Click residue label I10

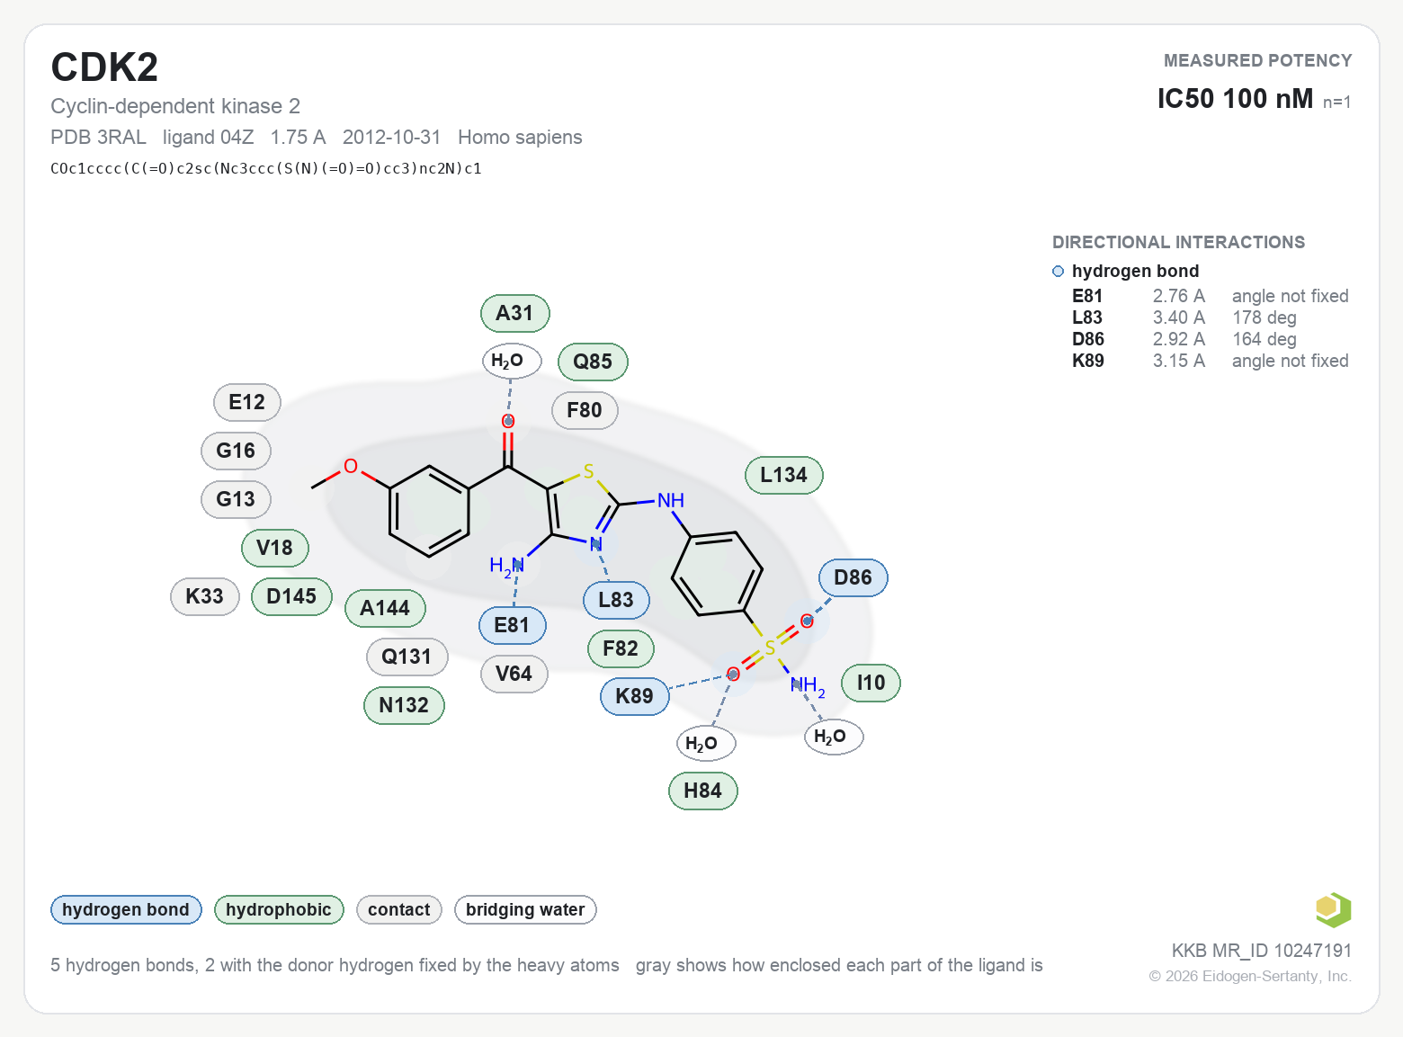871,683
